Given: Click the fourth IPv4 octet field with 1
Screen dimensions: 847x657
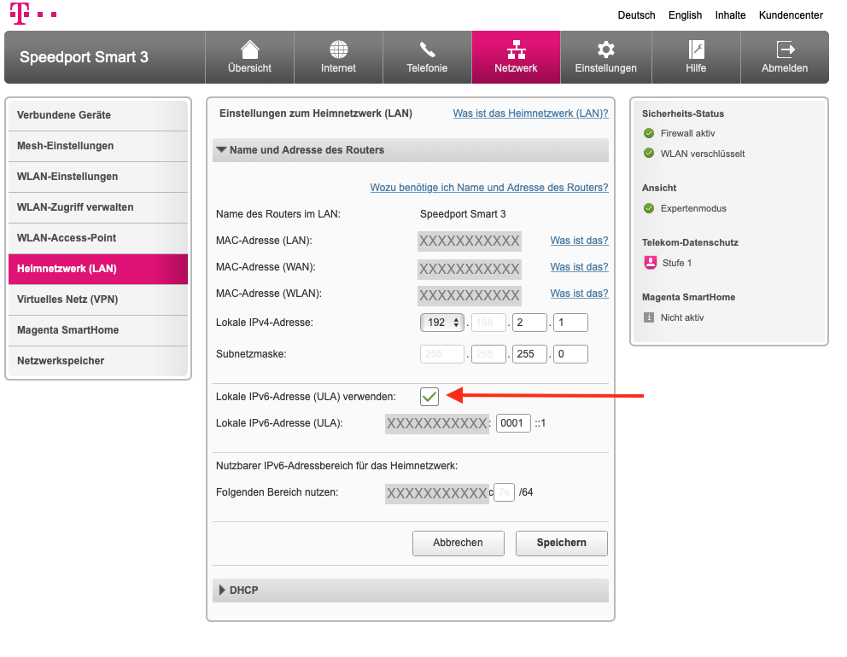Looking at the screenshot, I should click(x=571, y=323).
